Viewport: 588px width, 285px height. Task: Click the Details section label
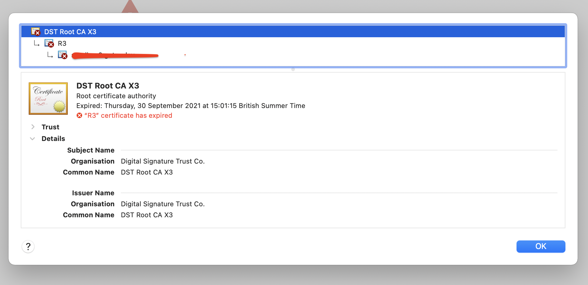[53, 139]
